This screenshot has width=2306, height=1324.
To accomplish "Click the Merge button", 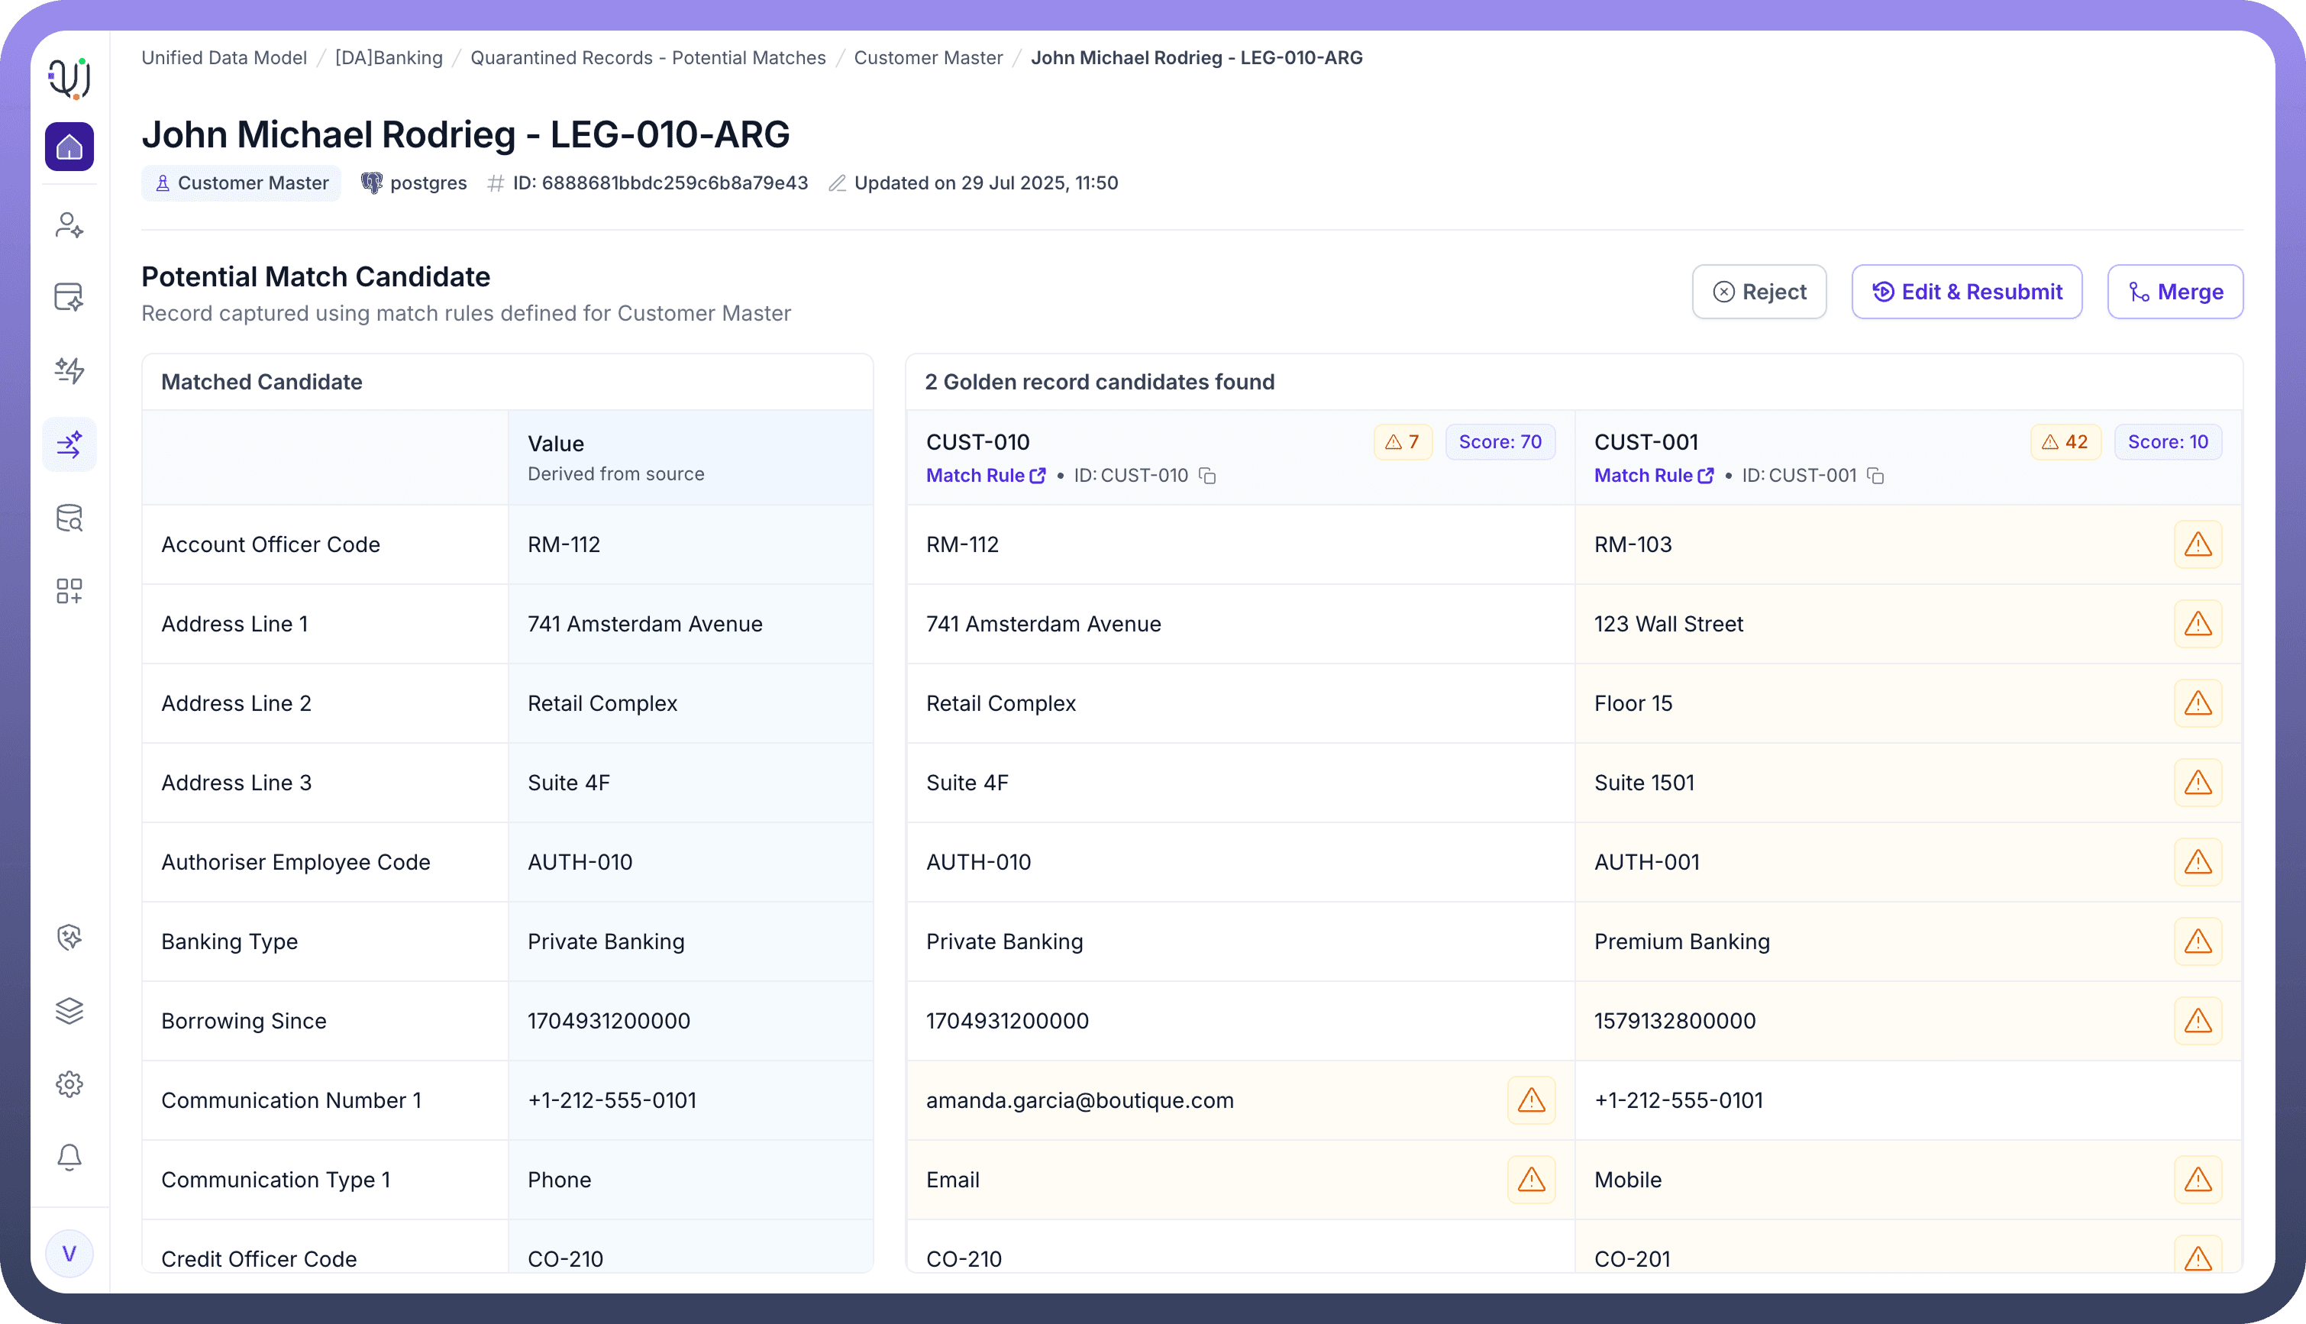I will pos(2174,292).
